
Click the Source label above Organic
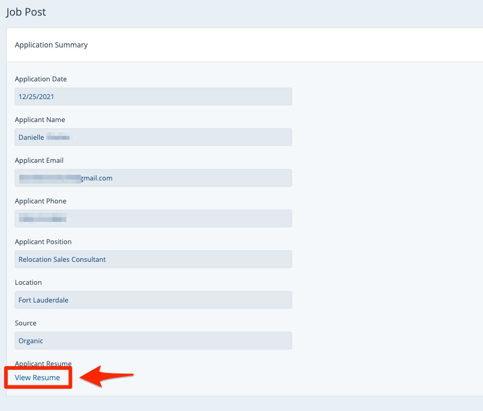[26, 323]
